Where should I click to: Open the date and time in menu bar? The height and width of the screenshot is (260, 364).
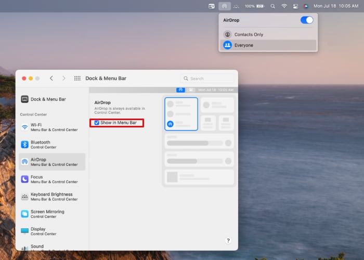click(x=336, y=6)
